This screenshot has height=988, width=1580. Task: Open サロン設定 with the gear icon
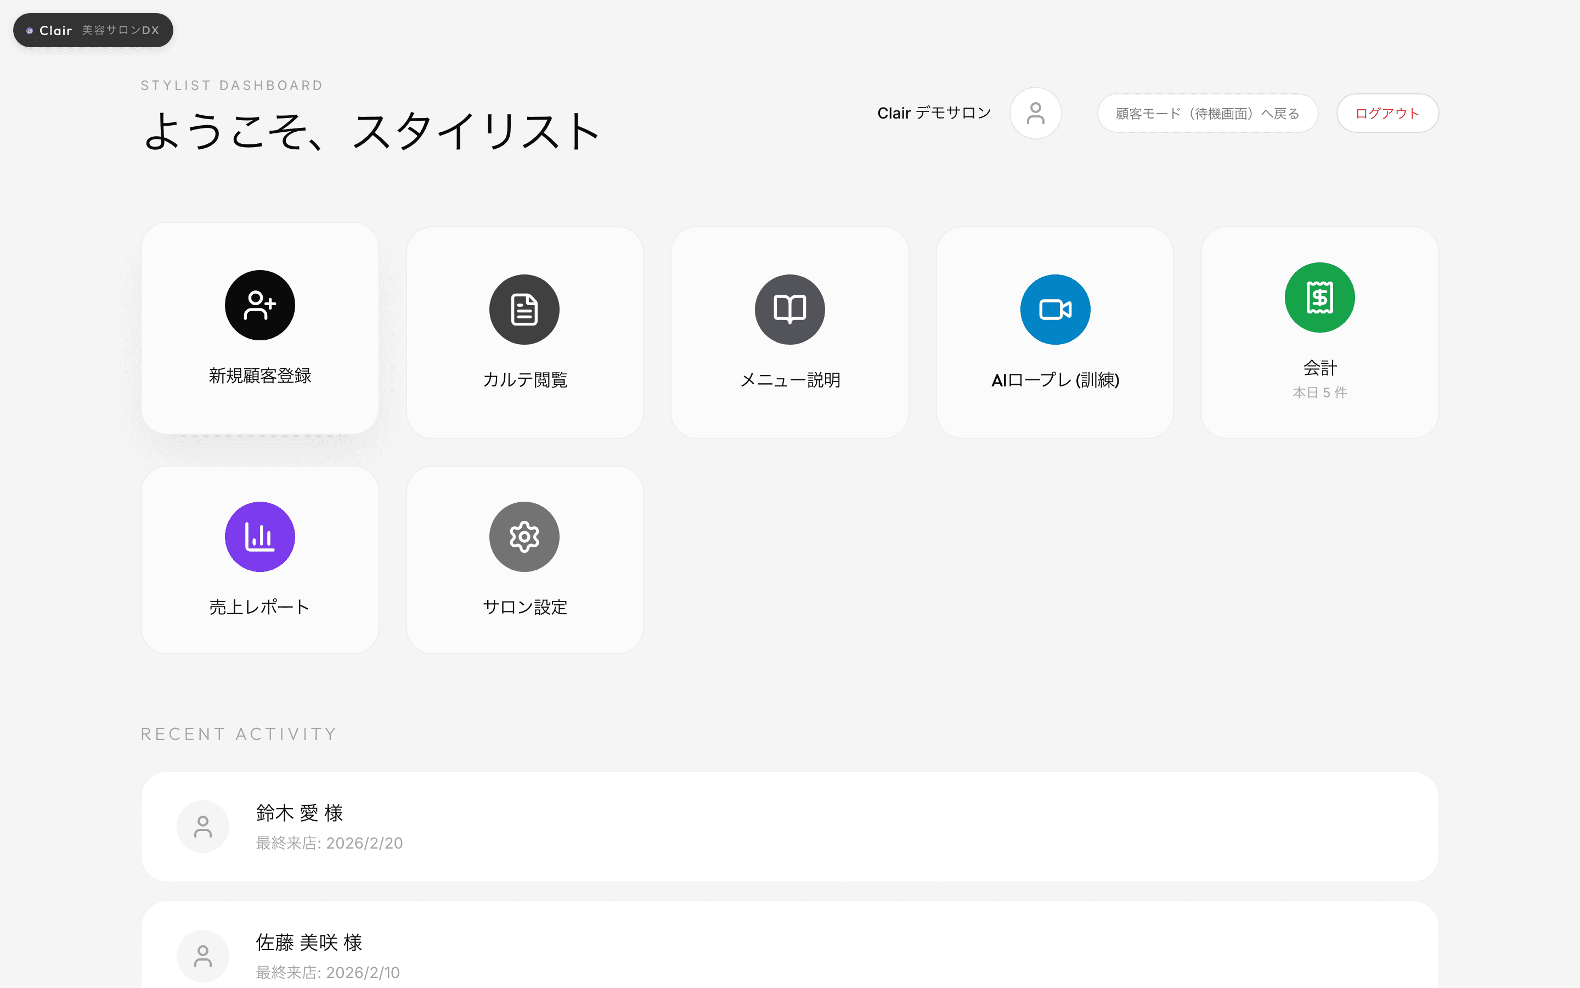click(x=524, y=536)
